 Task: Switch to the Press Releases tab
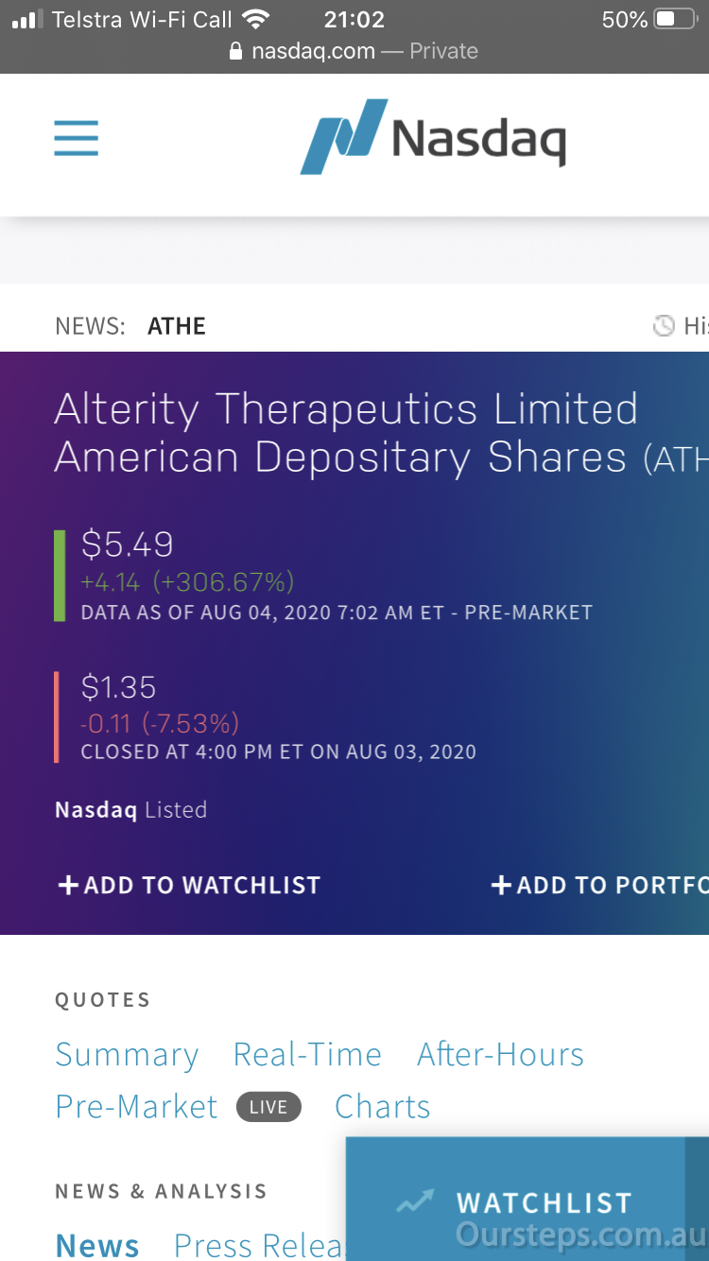[x=259, y=1244]
